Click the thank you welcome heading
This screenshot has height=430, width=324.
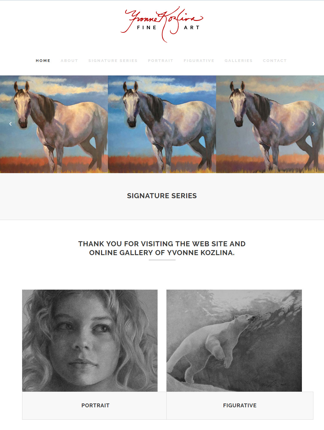pos(162,248)
